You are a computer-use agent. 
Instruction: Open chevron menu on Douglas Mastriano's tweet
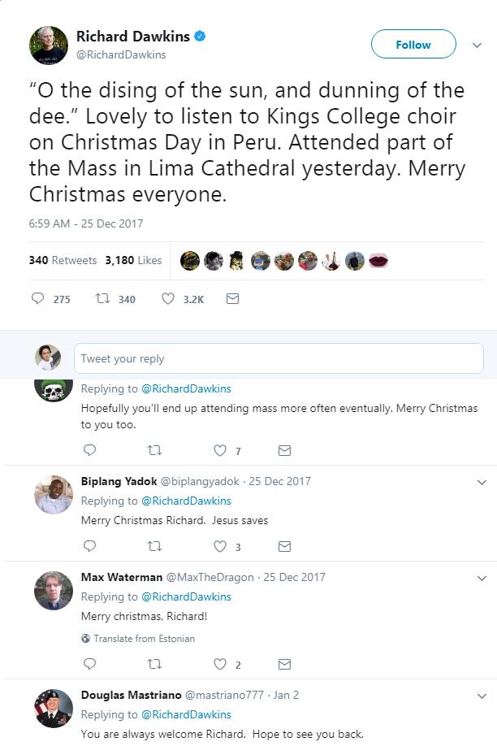(481, 696)
